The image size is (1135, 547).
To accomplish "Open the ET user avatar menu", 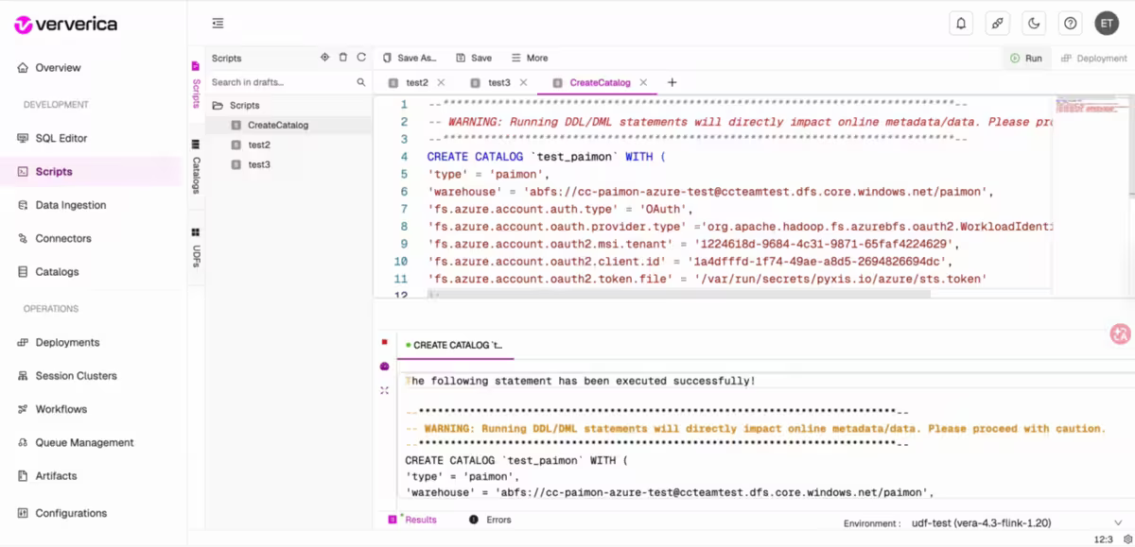I will click(x=1107, y=24).
